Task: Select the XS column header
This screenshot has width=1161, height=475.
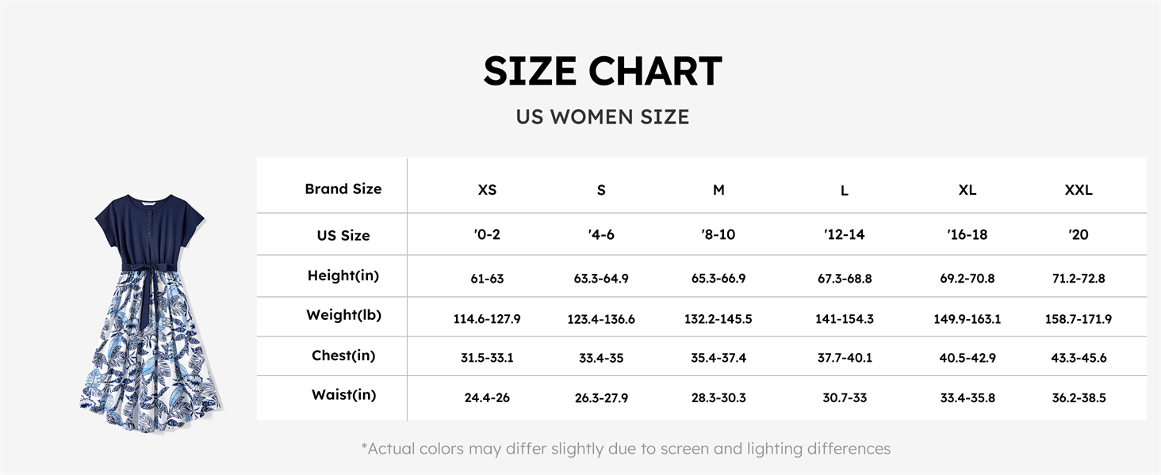Action: tap(487, 190)
